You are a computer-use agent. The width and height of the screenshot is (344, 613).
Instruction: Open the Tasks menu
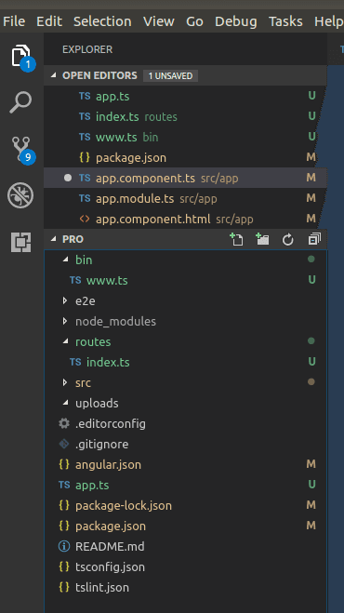click(x=285, y=21)
